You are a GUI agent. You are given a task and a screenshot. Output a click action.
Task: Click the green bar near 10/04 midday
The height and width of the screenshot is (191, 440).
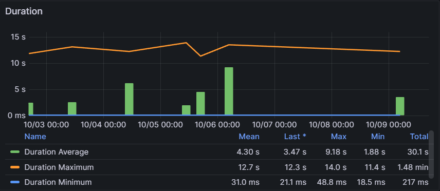(129, 99)
